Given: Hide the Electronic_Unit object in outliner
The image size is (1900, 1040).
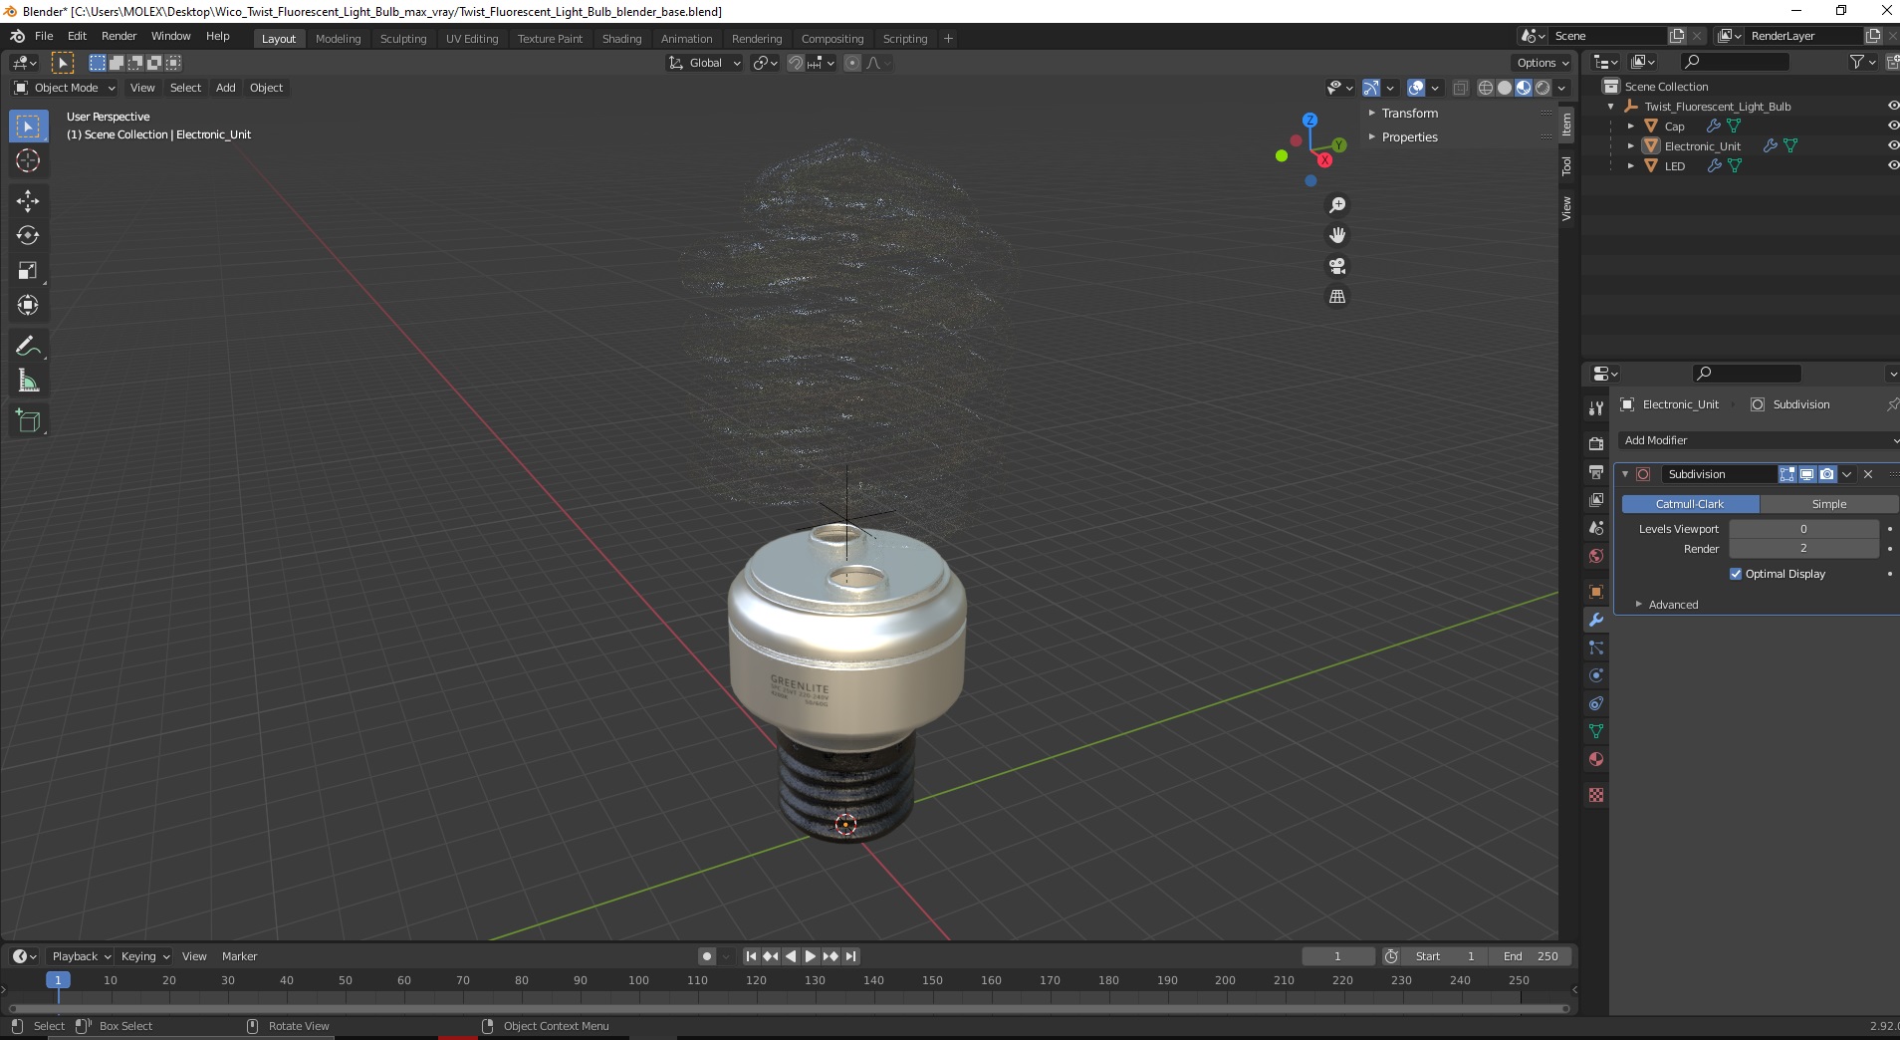Looking at the screenshot, I should (x=1892, y=145).
